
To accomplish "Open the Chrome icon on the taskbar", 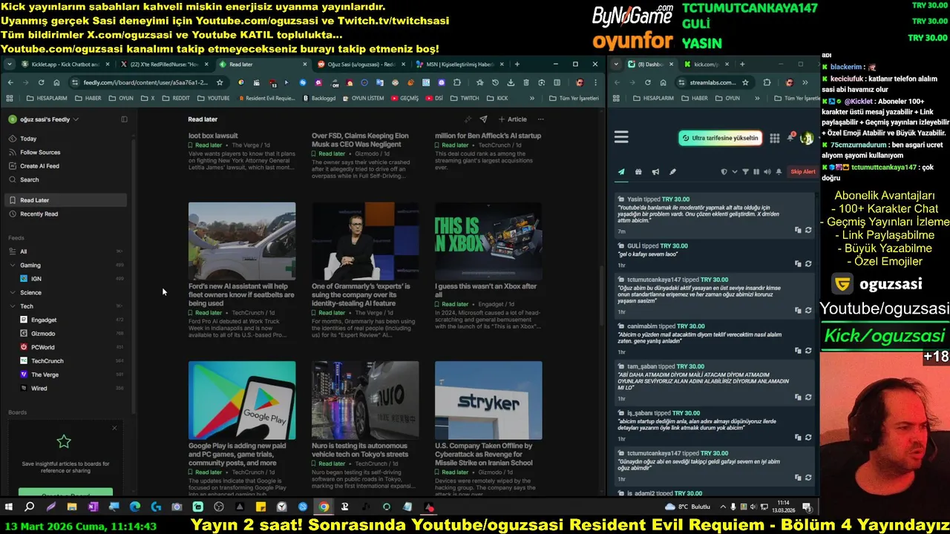I will click(324, 507).
